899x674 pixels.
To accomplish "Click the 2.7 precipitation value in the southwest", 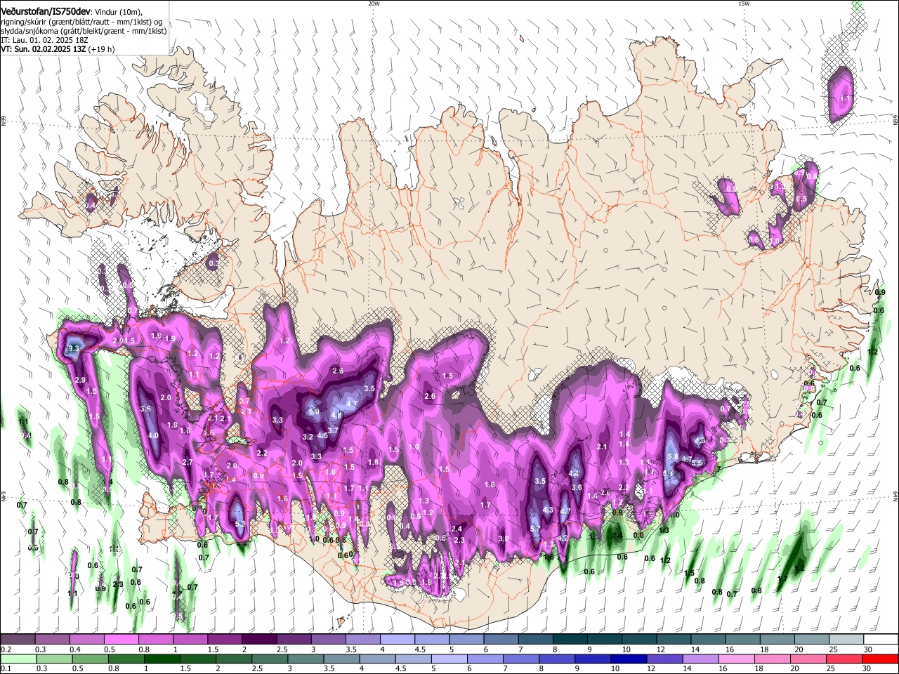I will [x=188, y=463].
